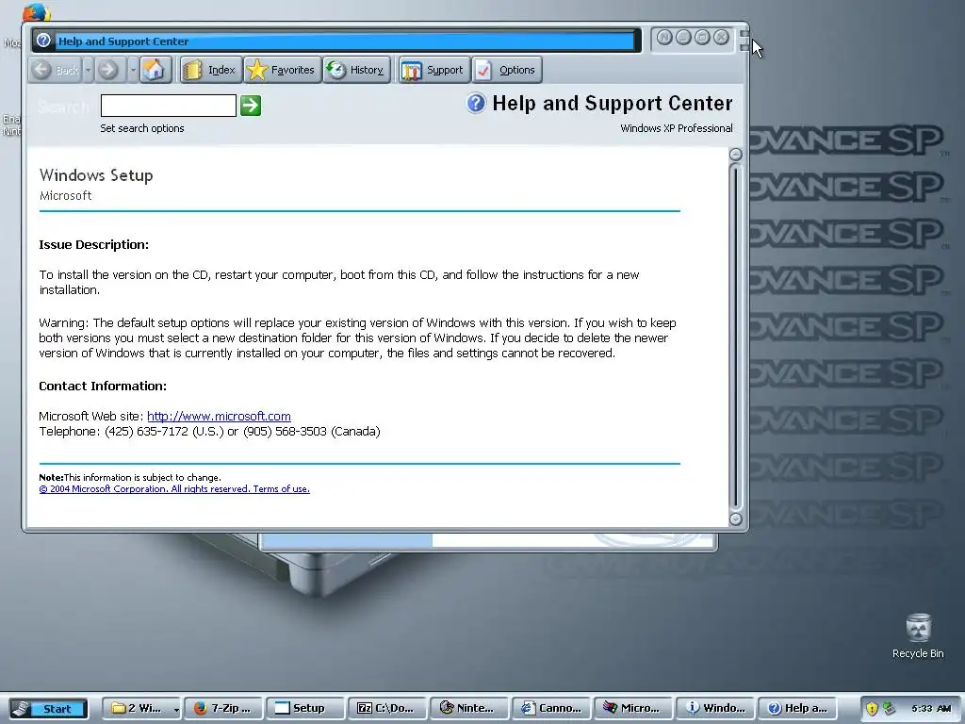Click the Help window vertical scrollbar track
Image resolution: width=965 pixels, height=724 pixels.
click(x=735, y=337)
